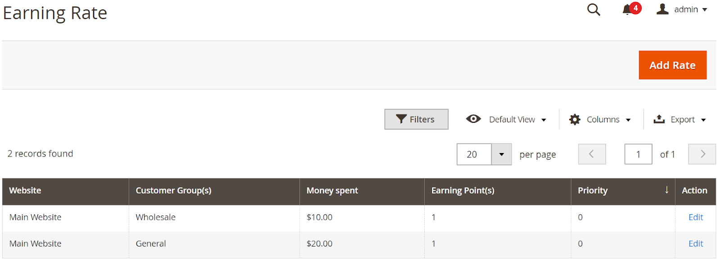Open the Default View dropdown
The height and width of the screenshot is (261, 720).
tap(544, 120)
